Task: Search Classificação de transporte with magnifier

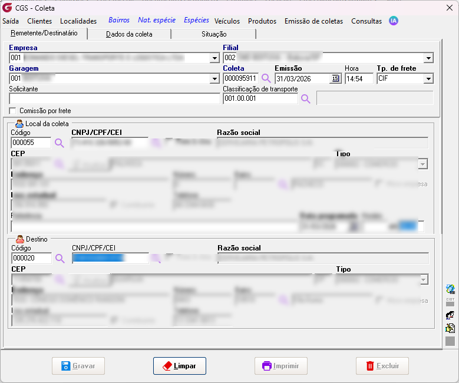Action: point(305,98)
